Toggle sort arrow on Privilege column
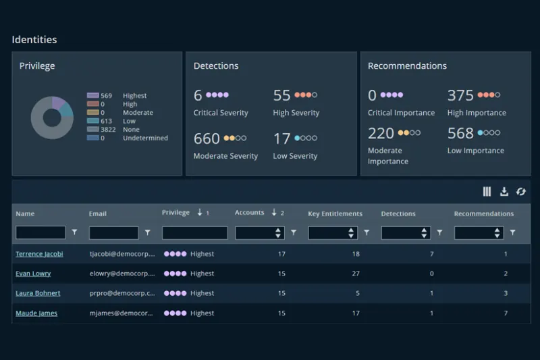This screenshot has width=540, height=360. click(200, 212)
